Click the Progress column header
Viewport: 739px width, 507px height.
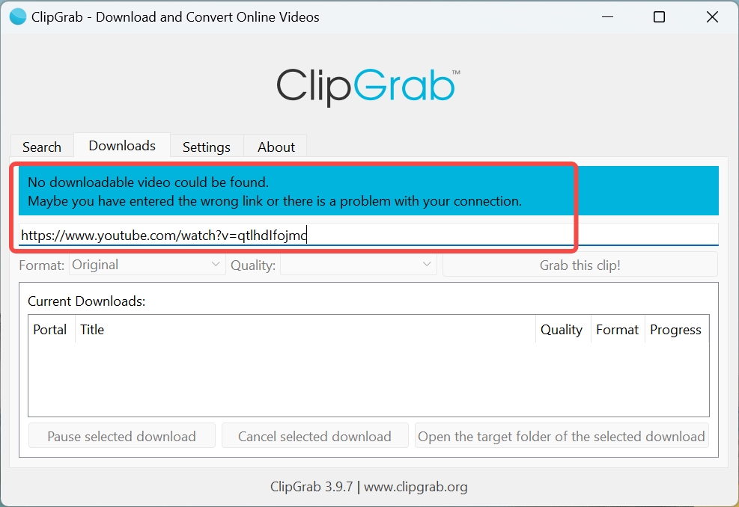(x=675, y=330)
